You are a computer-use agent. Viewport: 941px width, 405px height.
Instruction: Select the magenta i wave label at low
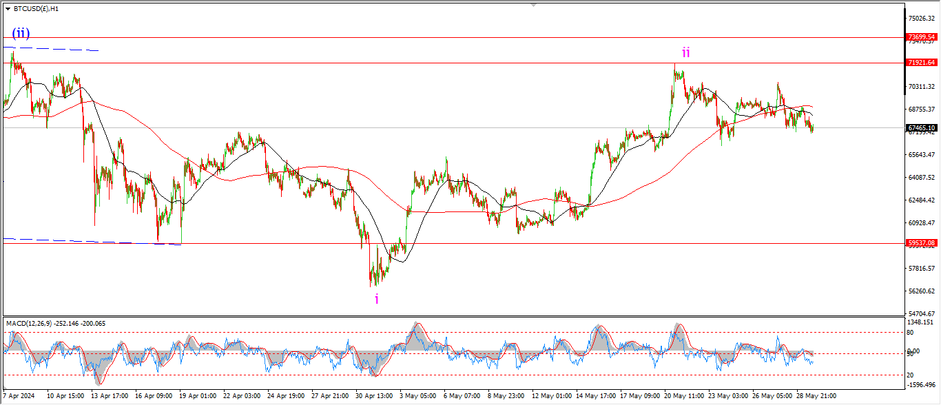[x=376, y=299]
